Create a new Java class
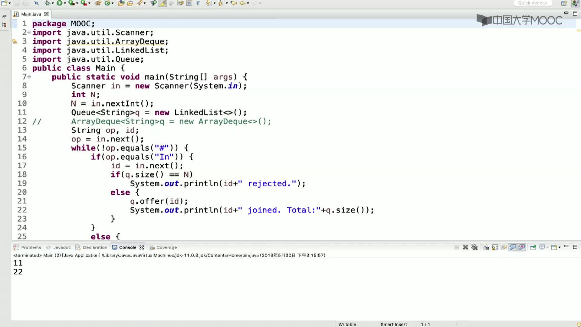Viewport: 581px width, 327px height. [x=107, y=3]
